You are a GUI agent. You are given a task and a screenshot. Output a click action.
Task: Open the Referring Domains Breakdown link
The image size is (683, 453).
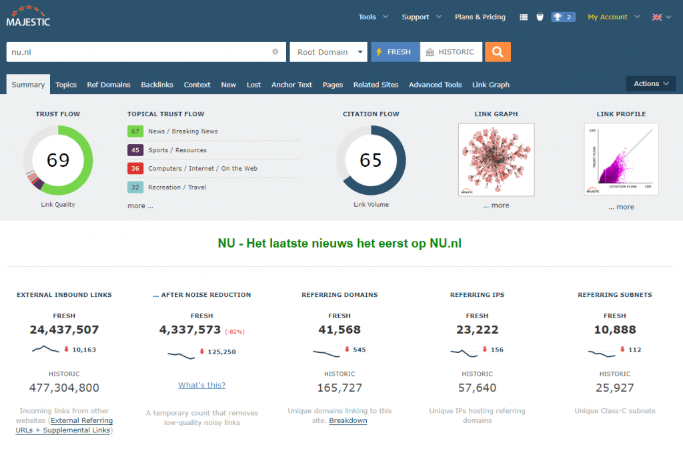point(348,421)
